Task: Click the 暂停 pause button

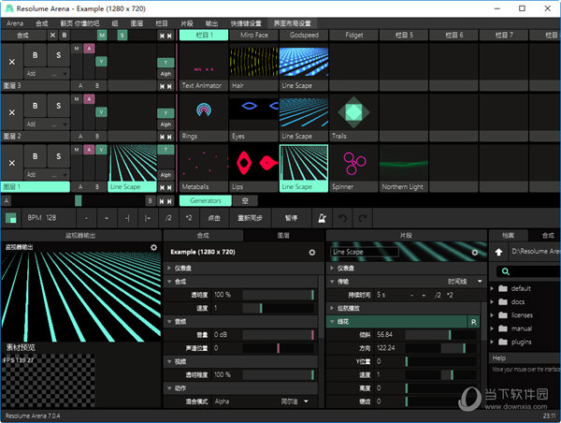Action: tap(292, 217)
